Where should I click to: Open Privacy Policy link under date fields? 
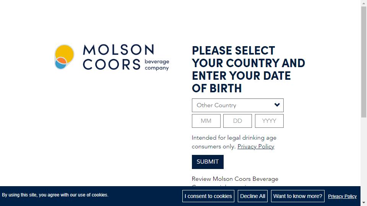pos(256,146)
